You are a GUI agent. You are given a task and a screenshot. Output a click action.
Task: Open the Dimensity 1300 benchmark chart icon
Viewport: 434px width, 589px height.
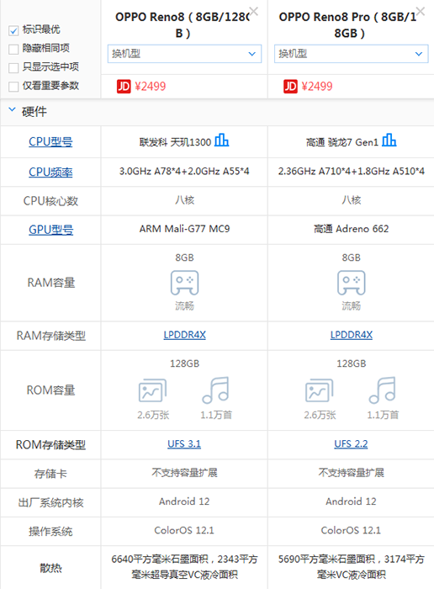point(222,141)
